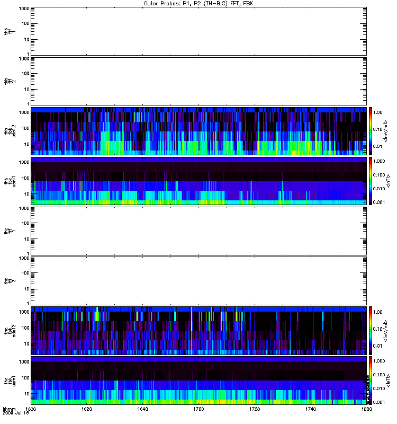
Task: Click the "hhmm" time axis label
Action: pos(9,409)
